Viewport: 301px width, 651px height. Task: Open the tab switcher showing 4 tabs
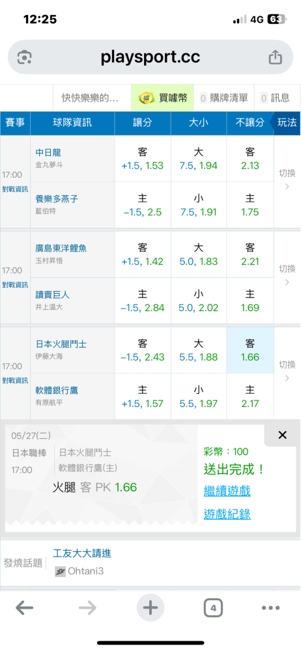pyautogui.click(x=213, y=608)
